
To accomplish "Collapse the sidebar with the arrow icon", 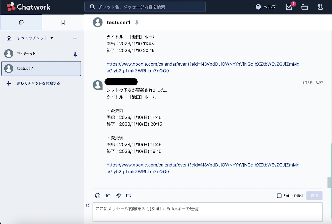I will click(x=88, y=205).
